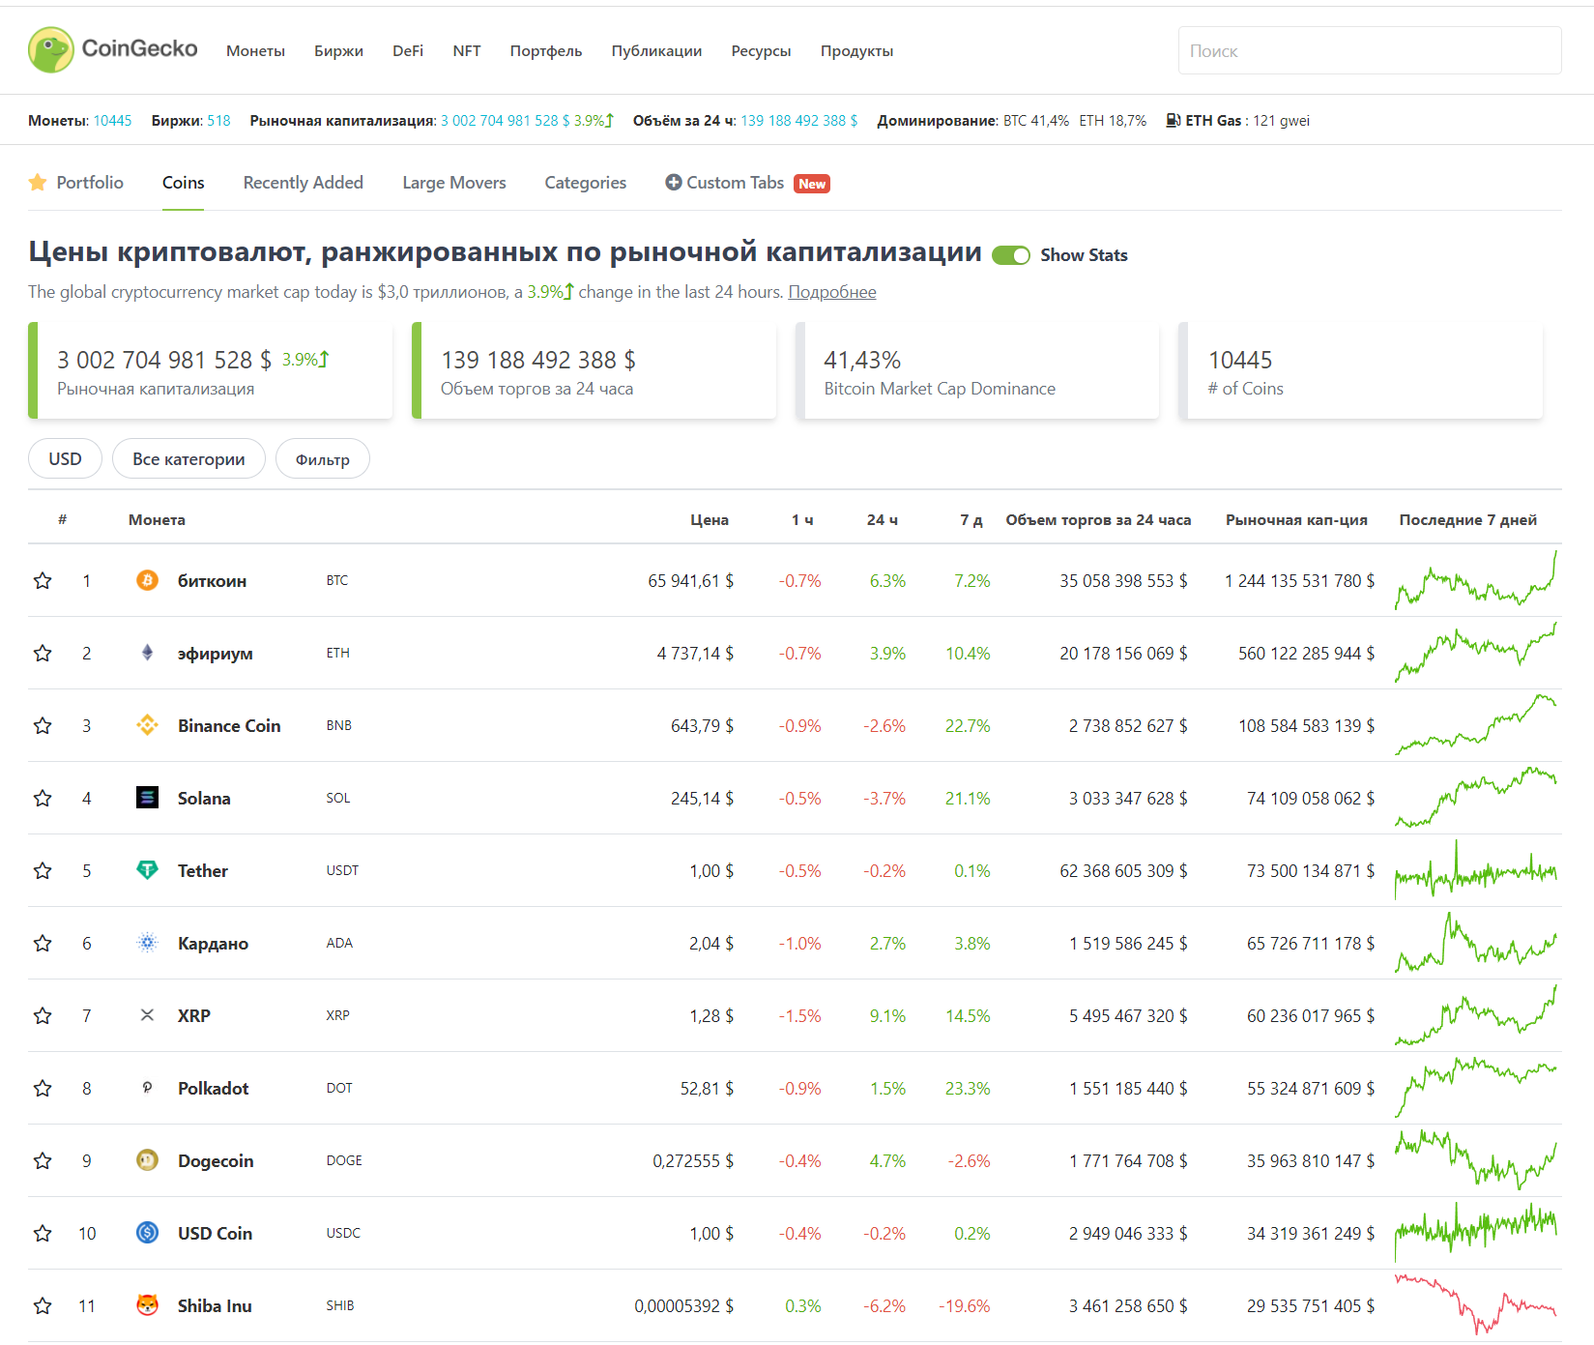Image resolution: width=1594 pixels, height=1345 pixels.
Task: Open Bitcoin 7-day sparkline chart
Action: 1476,580
